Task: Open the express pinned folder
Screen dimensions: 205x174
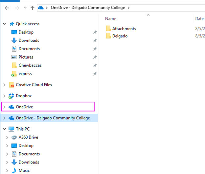Action: coord(25,74)
